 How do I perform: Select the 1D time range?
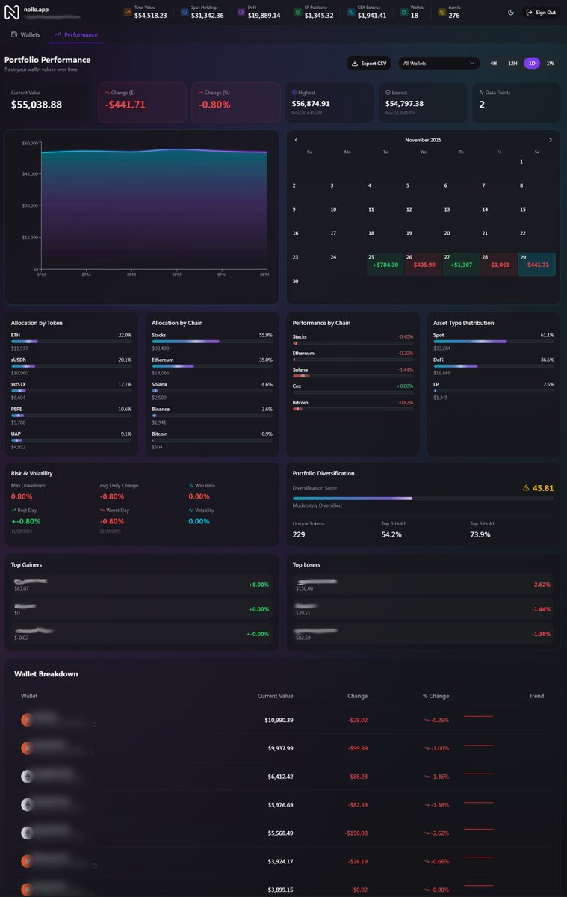pos(532,64)
